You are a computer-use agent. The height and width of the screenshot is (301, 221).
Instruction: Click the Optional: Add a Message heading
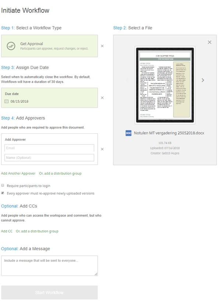point(25,249)
